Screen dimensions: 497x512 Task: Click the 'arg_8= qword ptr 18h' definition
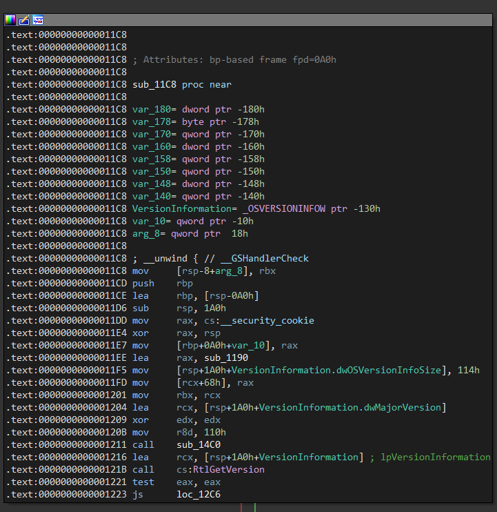coord(190,233)
